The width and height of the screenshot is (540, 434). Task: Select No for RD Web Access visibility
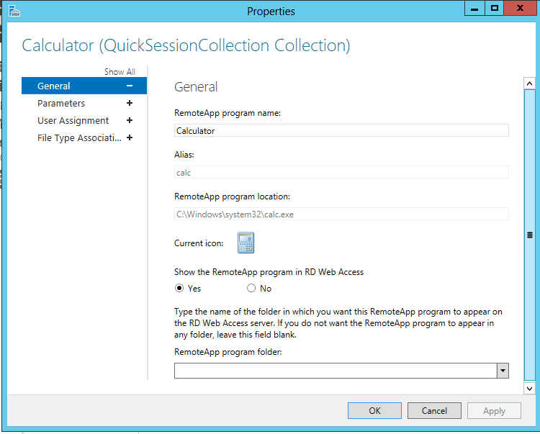coord(251,288)
